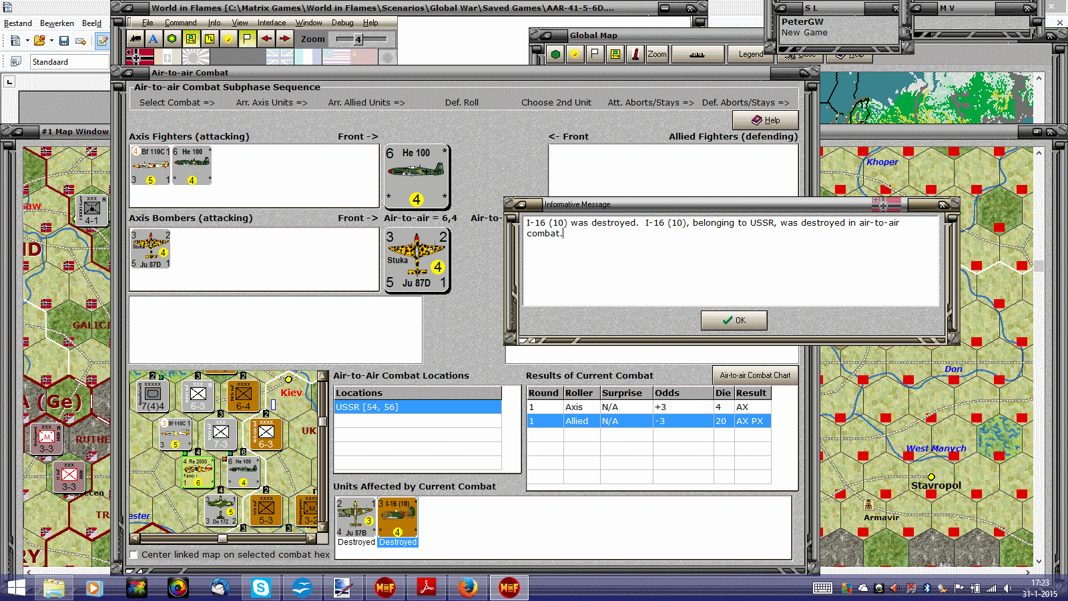Viewport: 1068px width, 601px height.
Task: Click the Informative Message text area
Action: (731, 260)
